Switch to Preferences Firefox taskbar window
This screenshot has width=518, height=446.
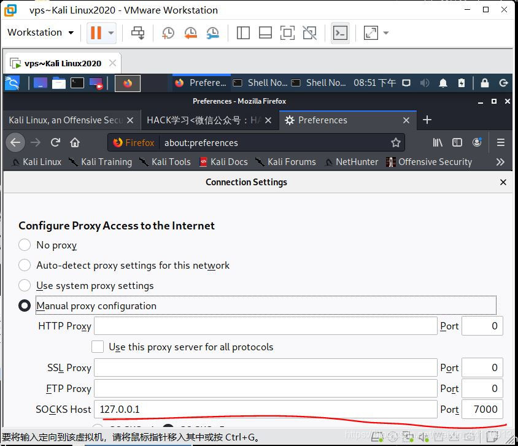coord(201,83)
